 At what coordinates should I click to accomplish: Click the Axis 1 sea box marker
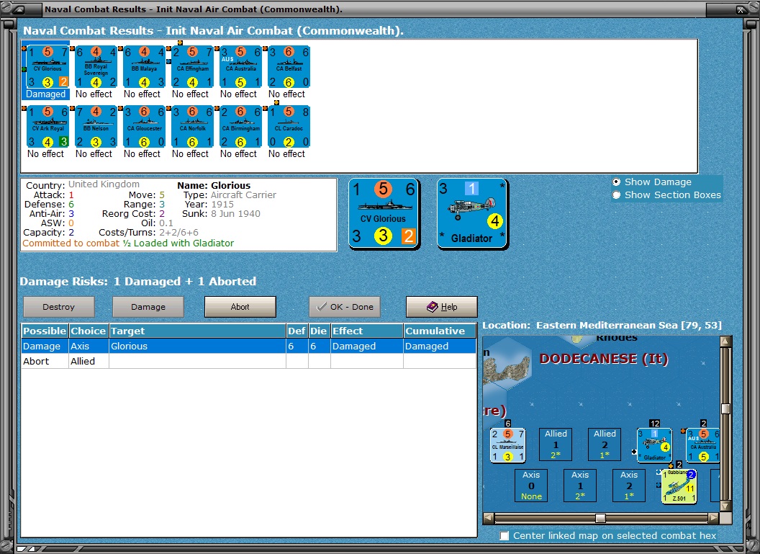click(x=579, y=485)
